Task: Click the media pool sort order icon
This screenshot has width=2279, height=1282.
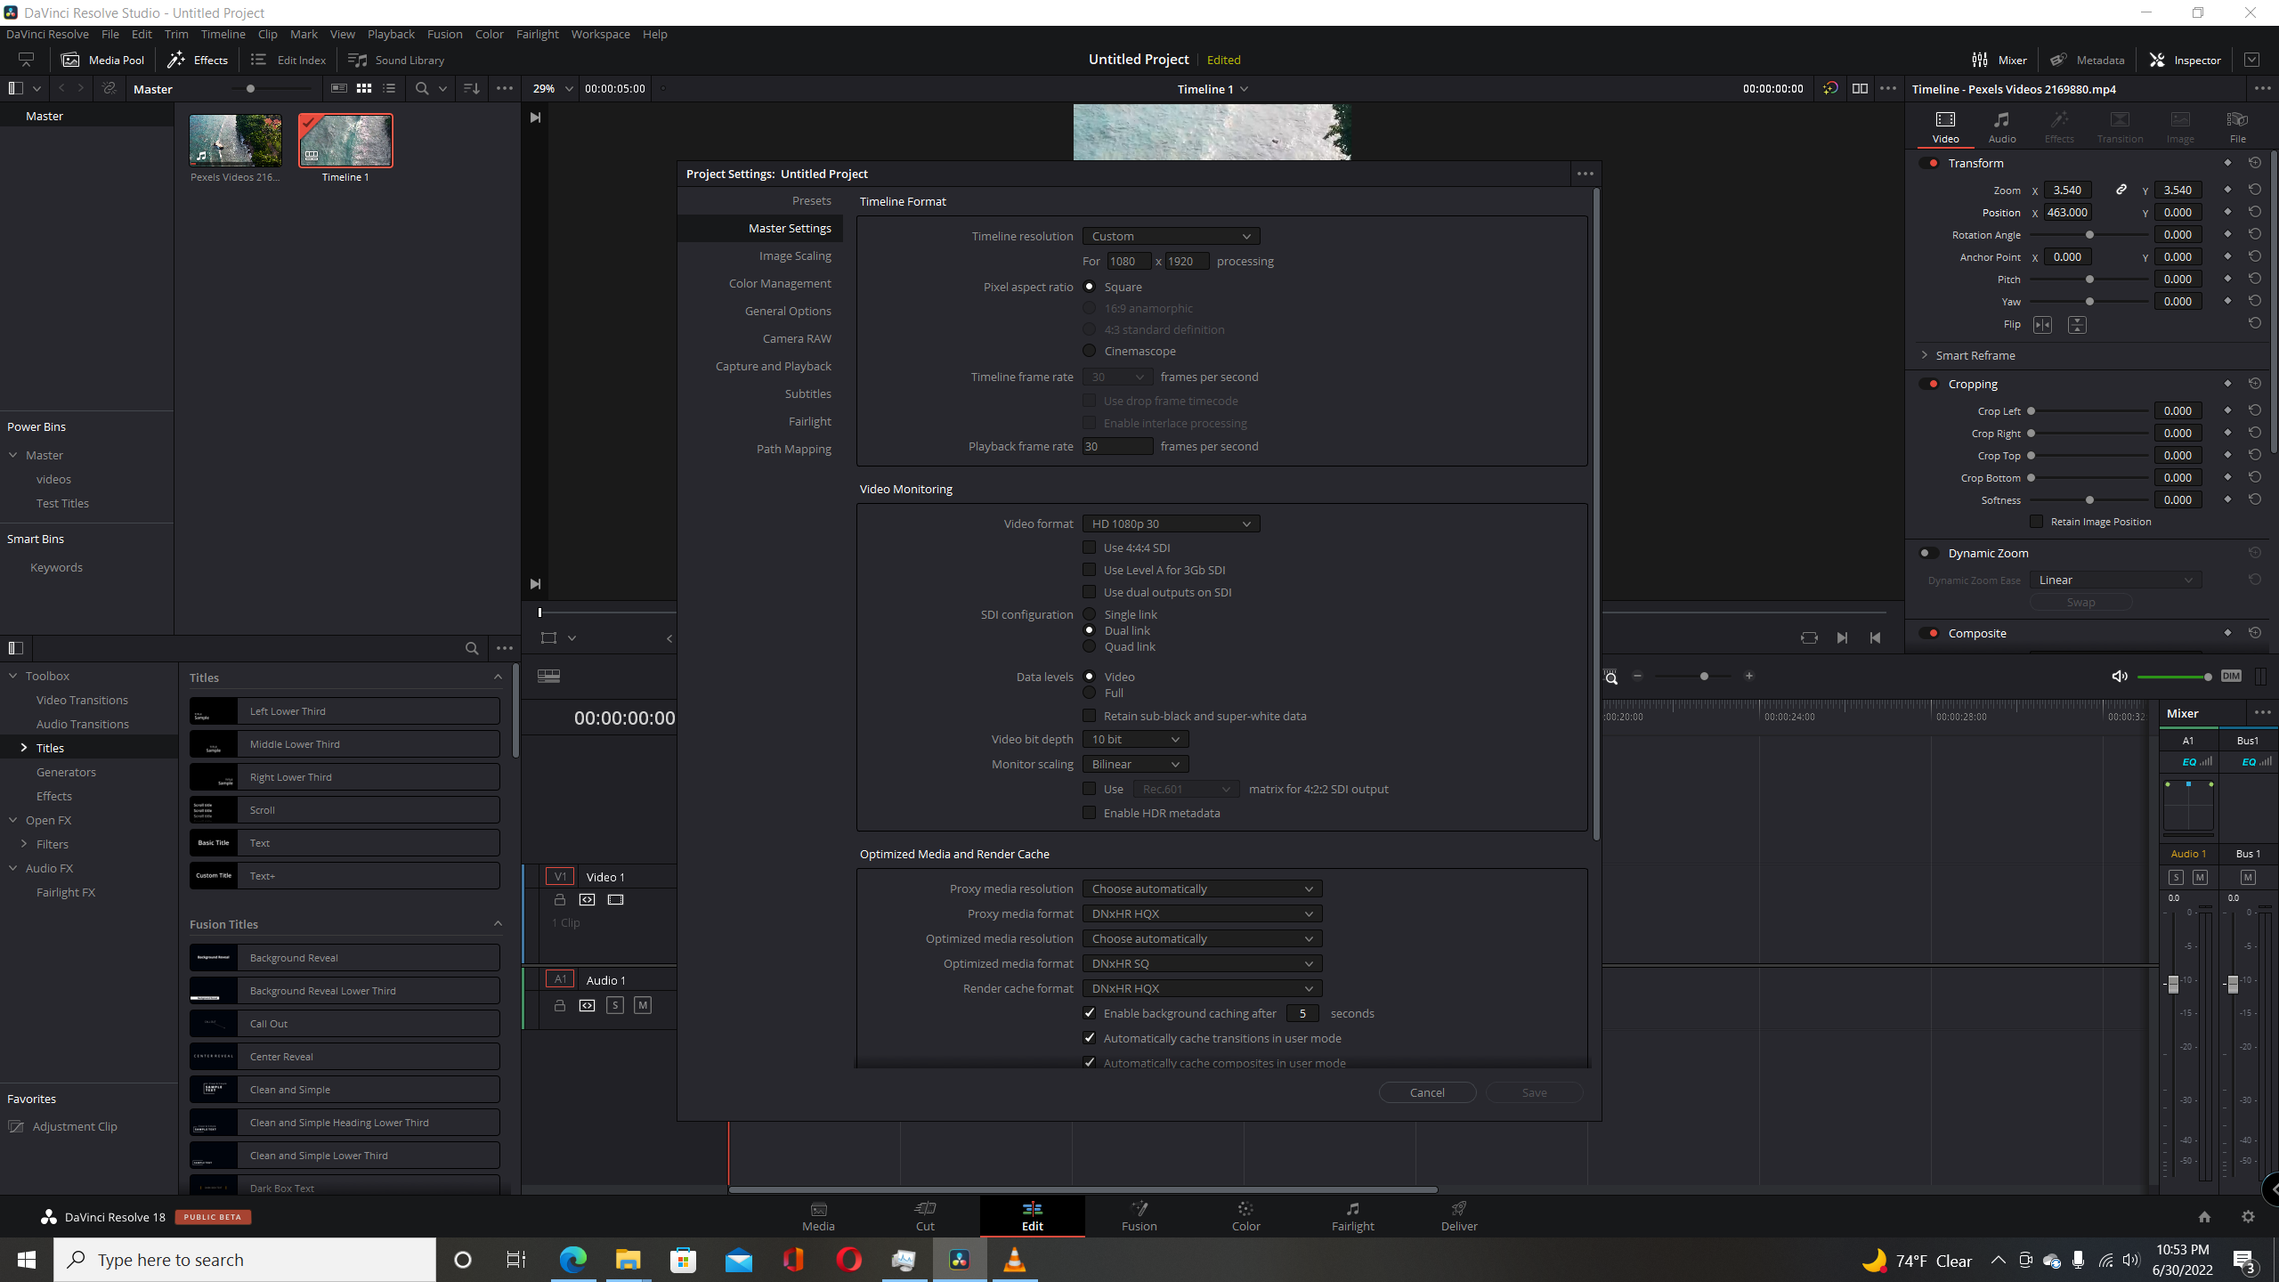Action: (472, 88)
